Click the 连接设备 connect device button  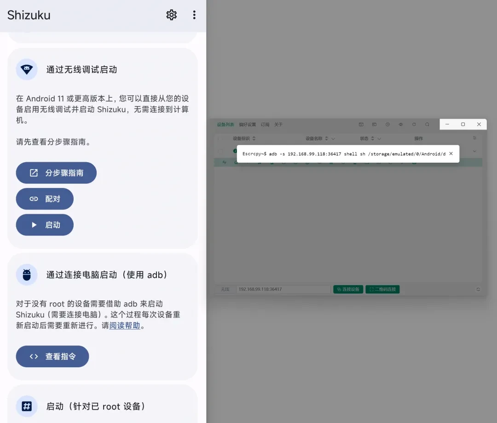coord(348,289)
